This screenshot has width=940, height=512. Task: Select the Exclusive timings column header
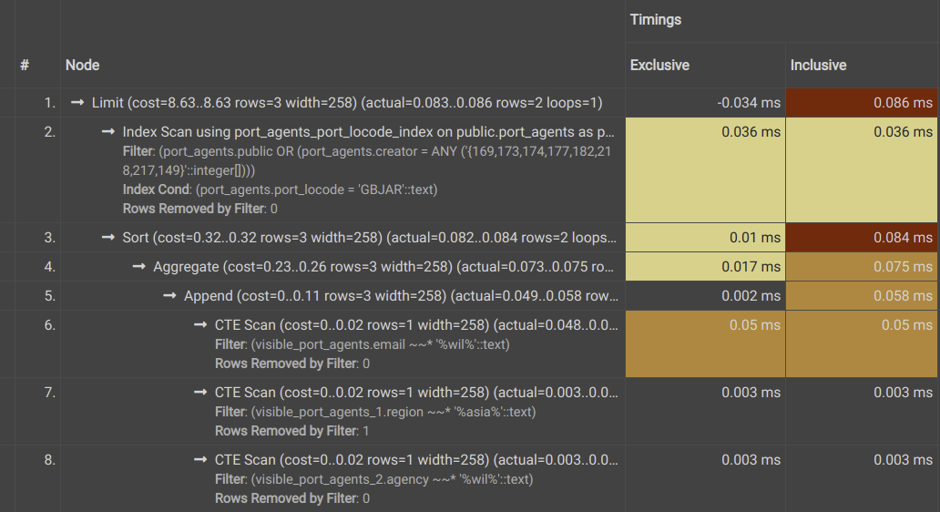(x=659, y=65)
